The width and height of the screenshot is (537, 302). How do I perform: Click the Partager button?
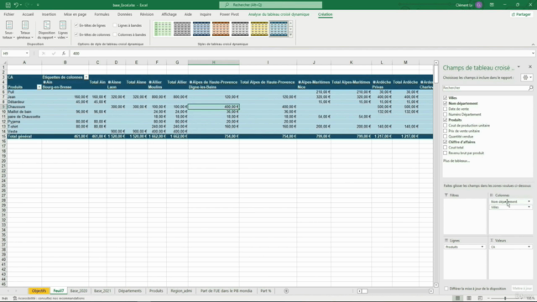521,14
